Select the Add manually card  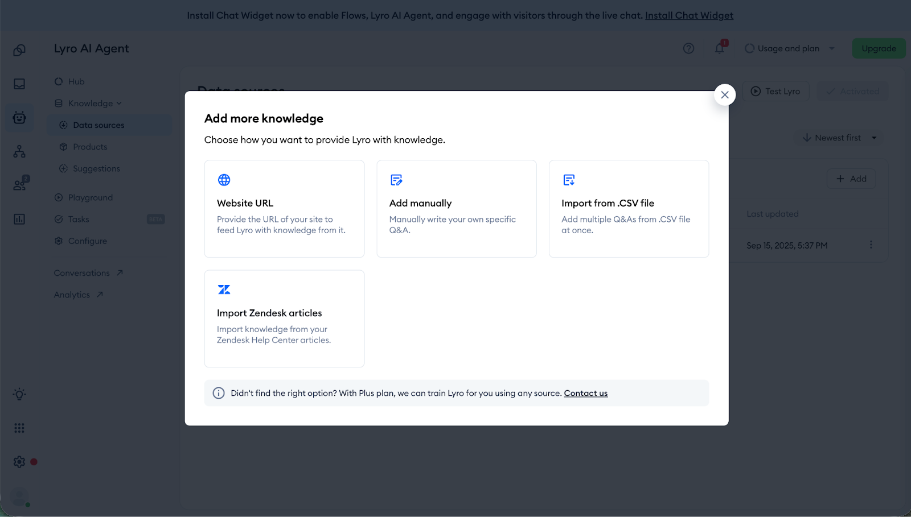point(456,209)
